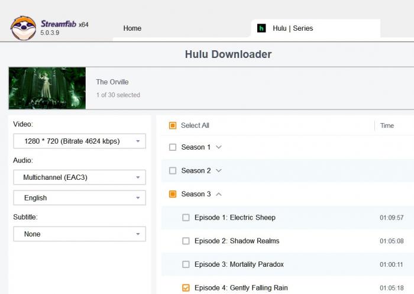
Task: Collapse Season 3 with the chevron
Action: pyautogui.click(x=219, y=194)
